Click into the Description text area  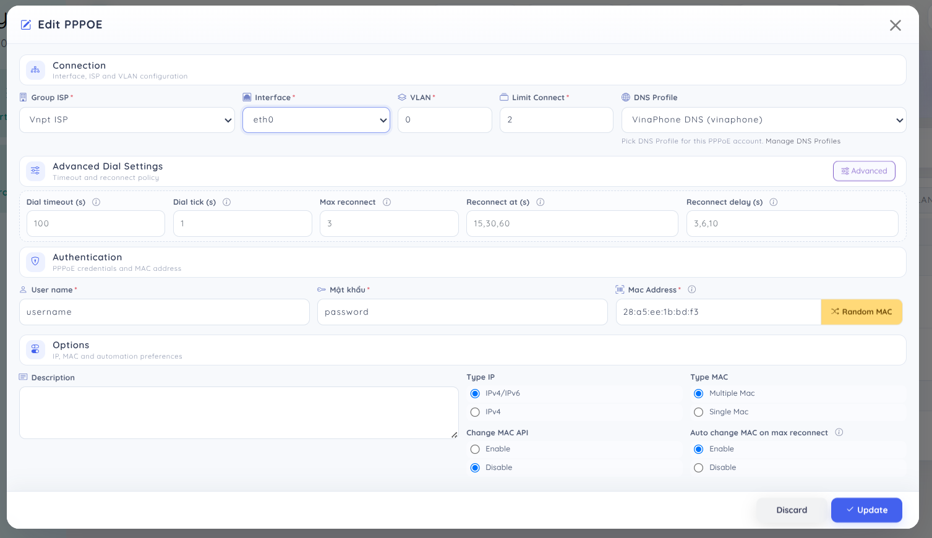[x=239, y=413]
